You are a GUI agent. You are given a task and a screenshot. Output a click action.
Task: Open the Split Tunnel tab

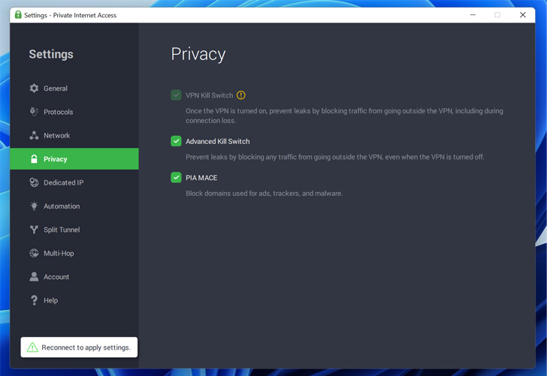(74, 230)
